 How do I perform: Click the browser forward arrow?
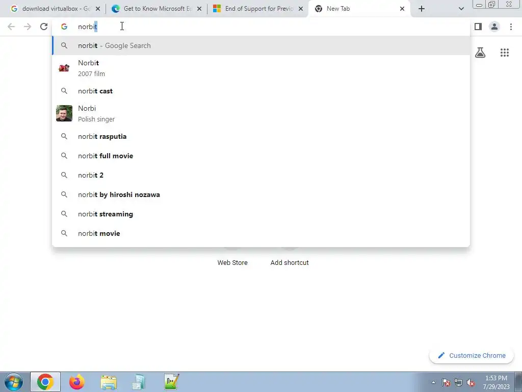[x=28, y=27]
